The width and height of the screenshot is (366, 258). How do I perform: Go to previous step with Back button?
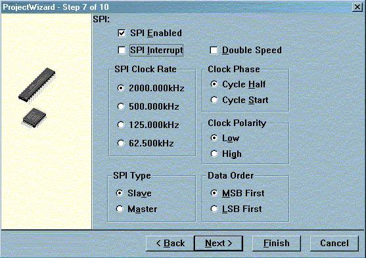click(x=170, y=244)
